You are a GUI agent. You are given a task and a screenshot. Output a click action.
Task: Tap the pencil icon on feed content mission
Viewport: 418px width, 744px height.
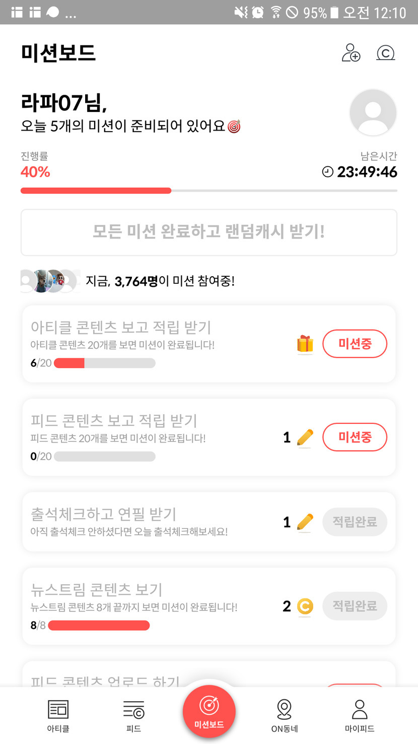[305, 438]
